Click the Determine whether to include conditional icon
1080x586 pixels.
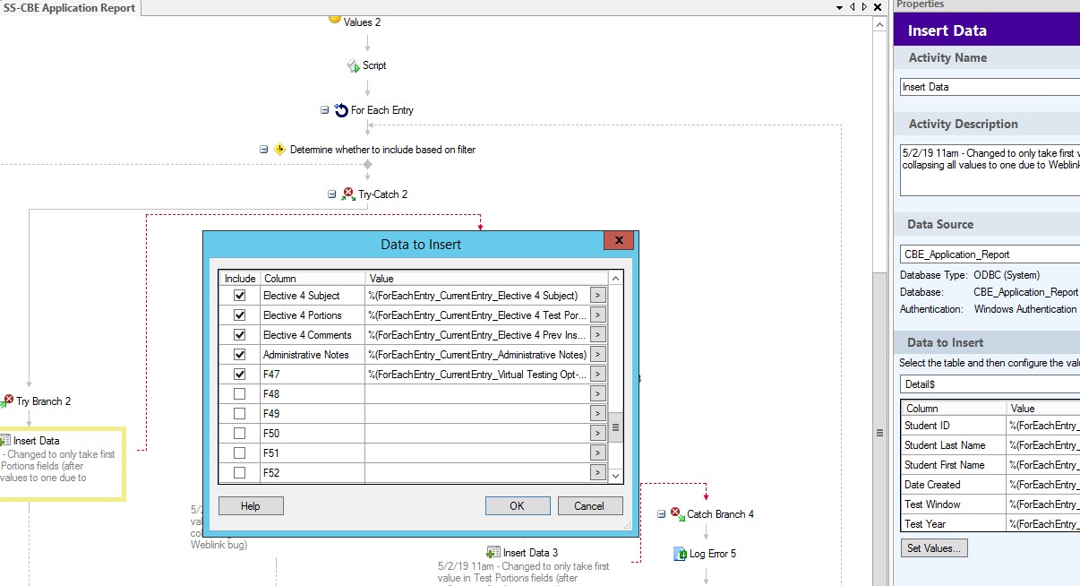coord(279,150)
